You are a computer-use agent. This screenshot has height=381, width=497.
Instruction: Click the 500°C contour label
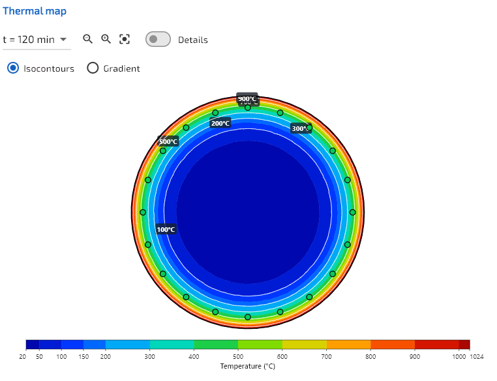click(x=168, y=141)
